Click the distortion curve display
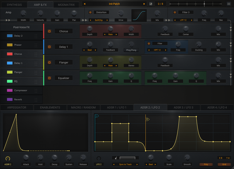The width and height of the screenshot is (234, 169). [139, 16]
